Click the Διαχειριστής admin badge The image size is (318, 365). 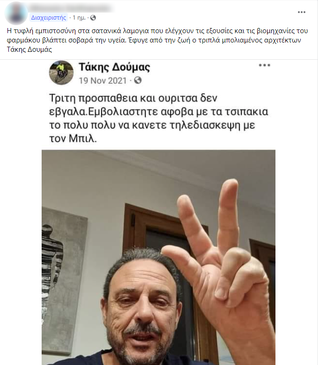[49, 18]
